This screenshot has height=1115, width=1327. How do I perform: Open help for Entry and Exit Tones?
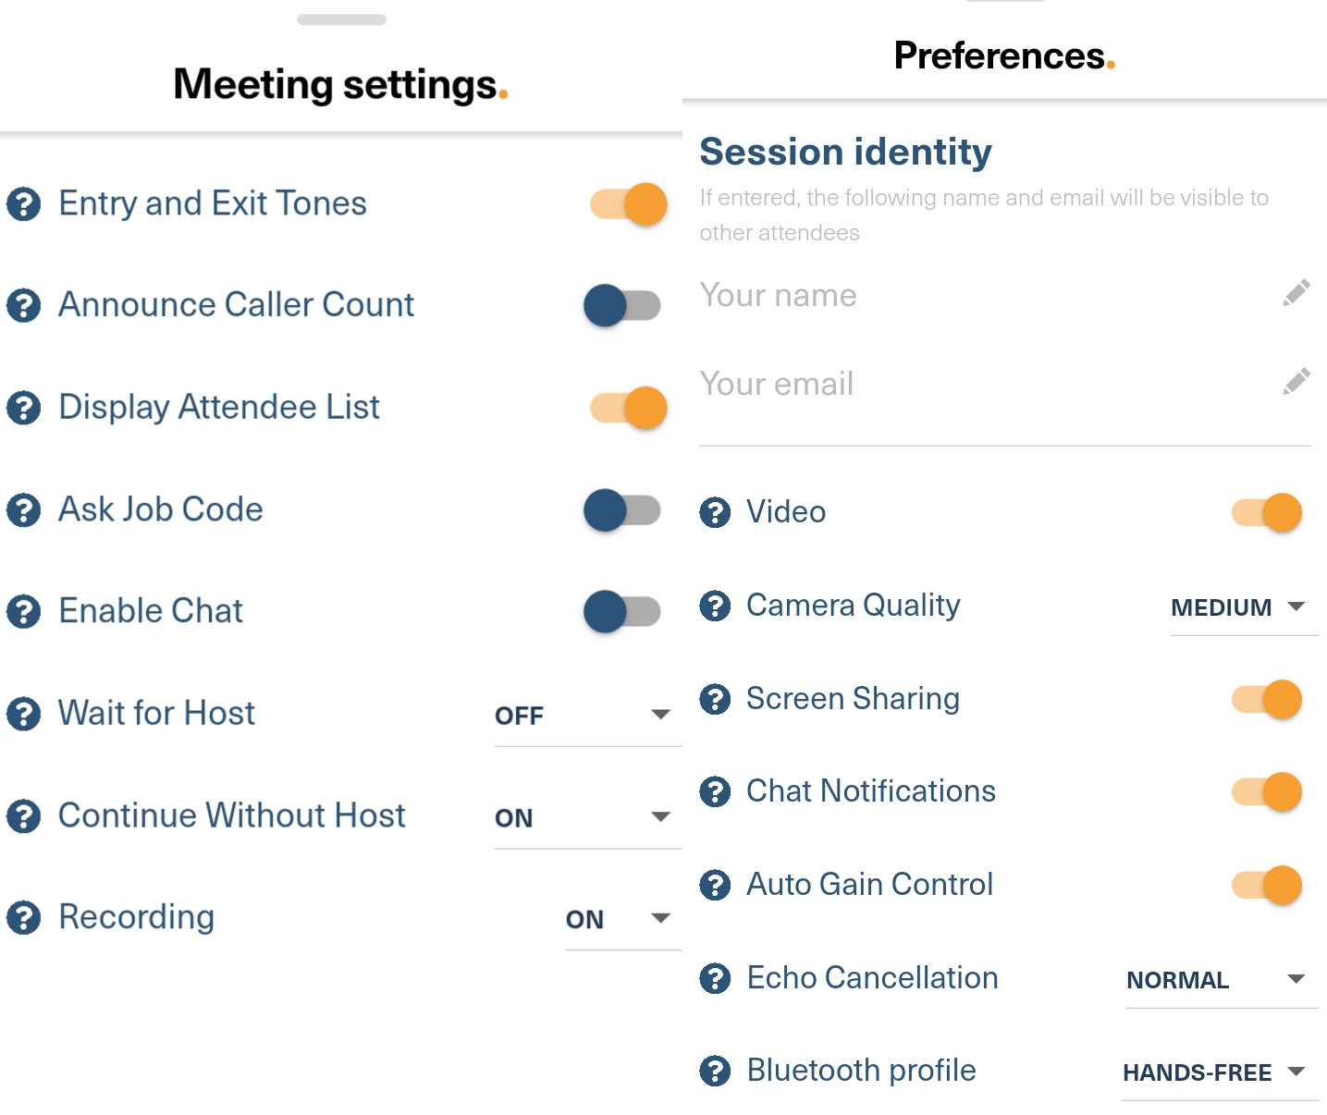[23, 203]
